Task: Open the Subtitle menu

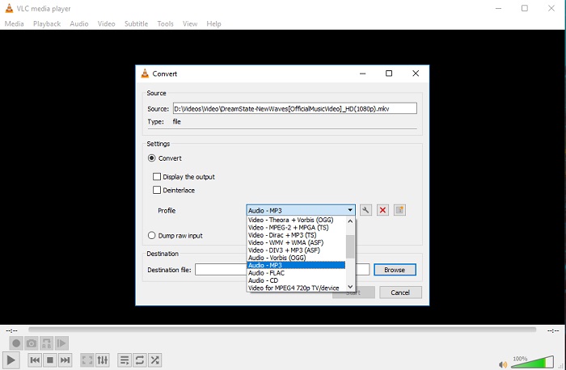Action: click(136, 23)
